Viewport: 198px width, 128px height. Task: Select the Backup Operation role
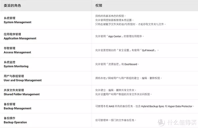(x=15, y=122)
